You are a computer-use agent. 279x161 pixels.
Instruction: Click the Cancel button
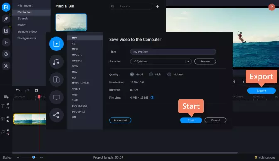pyautogui.click(x=215, y=120)
